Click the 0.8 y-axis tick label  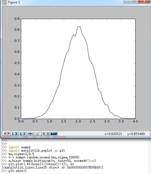(17, 30)
